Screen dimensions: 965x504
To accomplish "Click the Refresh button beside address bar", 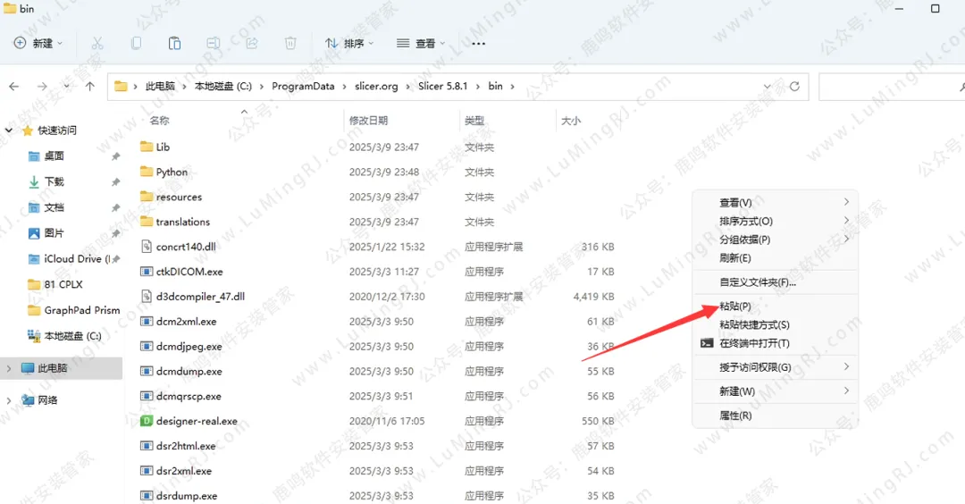I will (x=794, y=87).
